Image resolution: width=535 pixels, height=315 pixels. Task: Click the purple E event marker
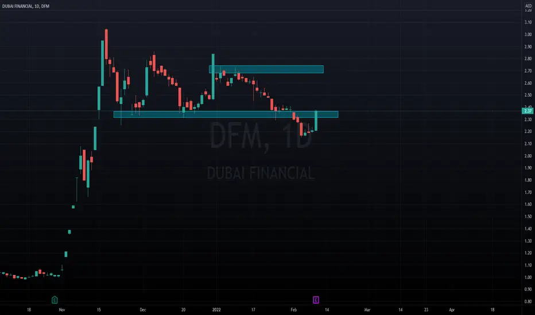tap(316, 300)
